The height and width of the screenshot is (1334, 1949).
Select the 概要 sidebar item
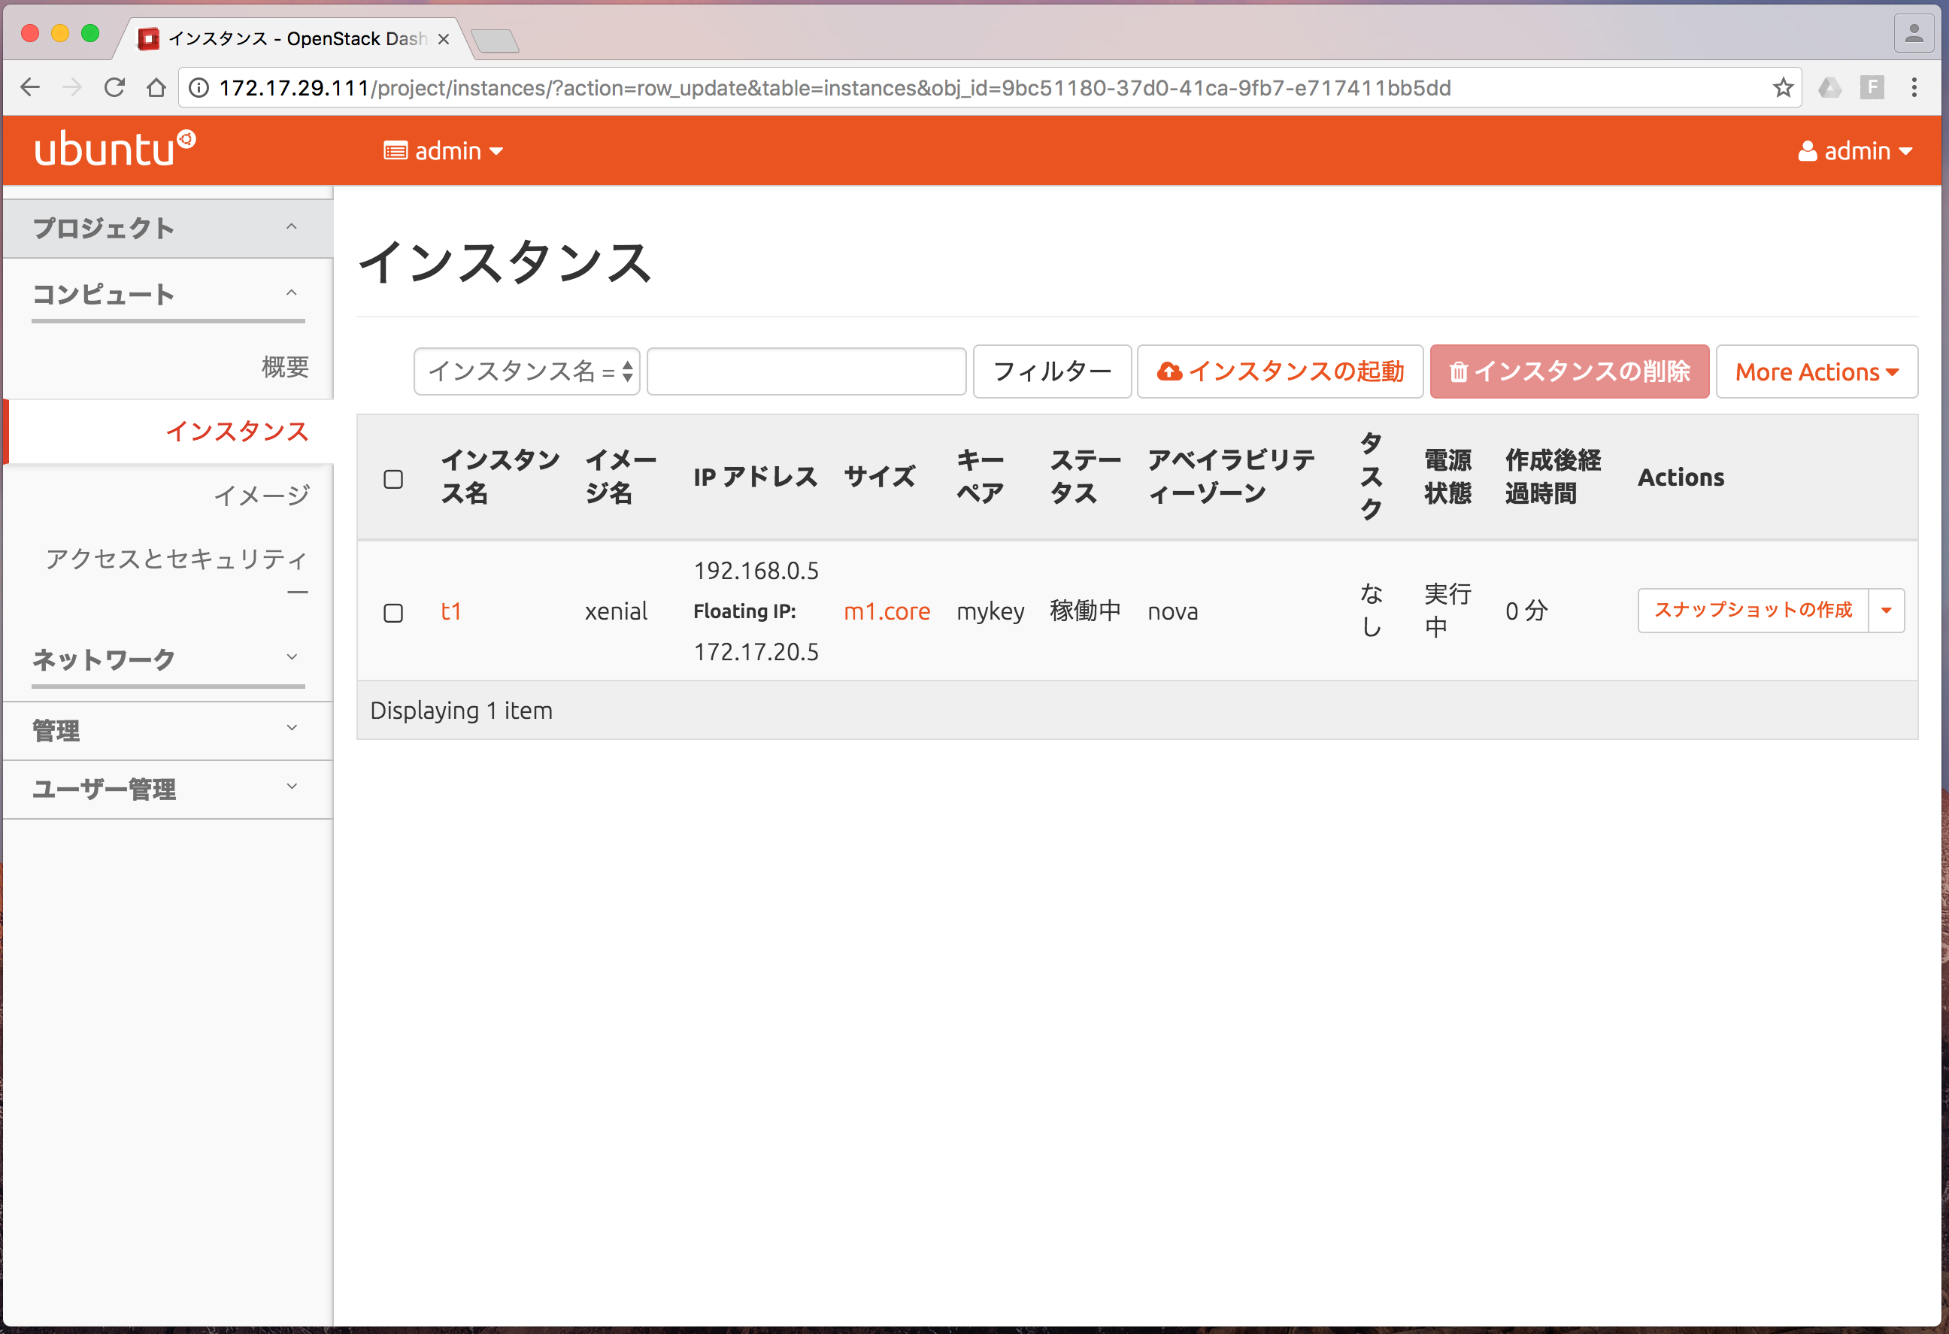point(285,366)
